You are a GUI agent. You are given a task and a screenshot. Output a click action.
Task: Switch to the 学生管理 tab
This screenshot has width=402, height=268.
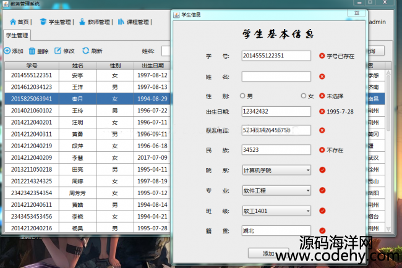(17, 35)
